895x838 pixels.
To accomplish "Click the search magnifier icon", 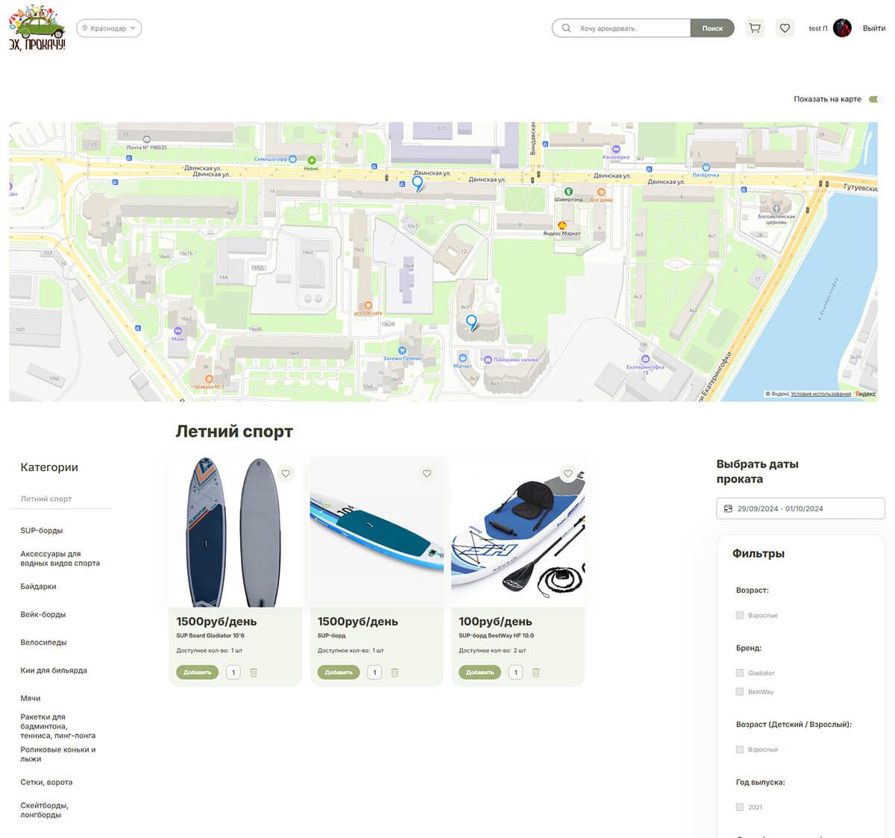I will [x=566, y=28].
